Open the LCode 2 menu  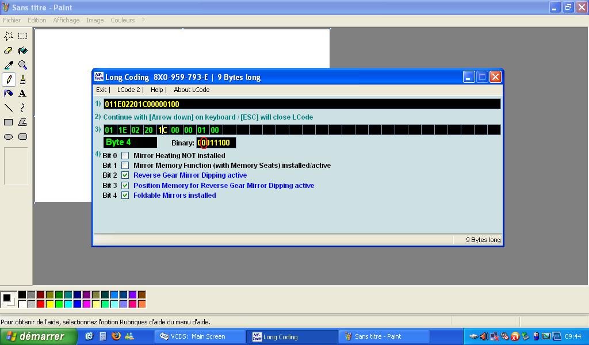pyautogui.click(x=129, y=90)
